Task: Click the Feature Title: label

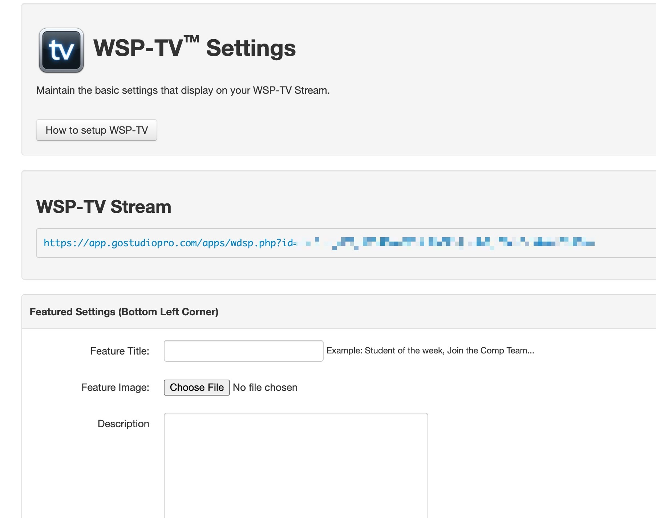Action: [x=120, y=351]
